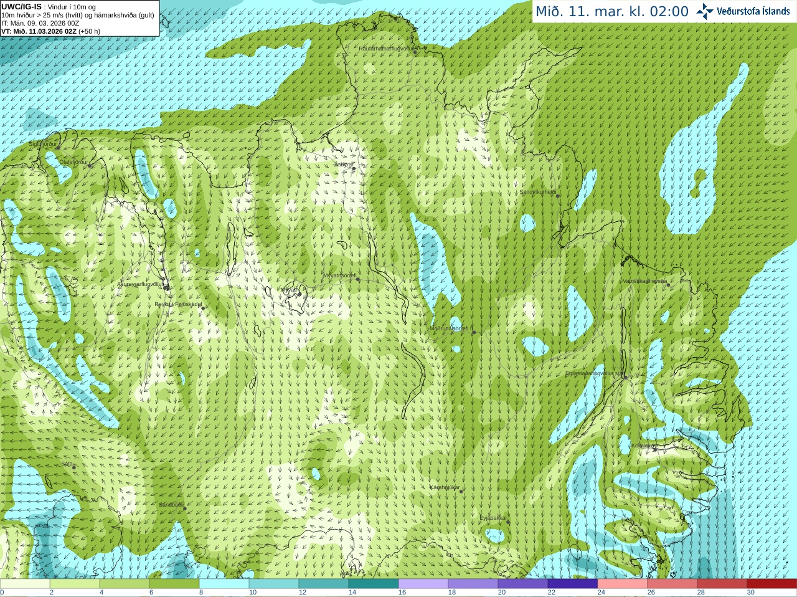Viewport: 797px width, 597px height.
Task: Click the Reykir í Fnjóskadal station dot
Action: [x=203, y=308]
